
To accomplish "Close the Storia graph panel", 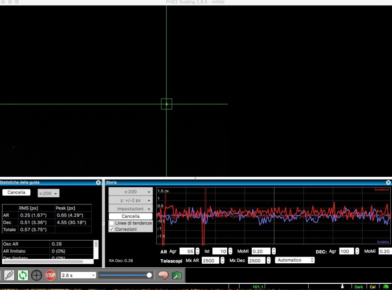I will point(388,182).
